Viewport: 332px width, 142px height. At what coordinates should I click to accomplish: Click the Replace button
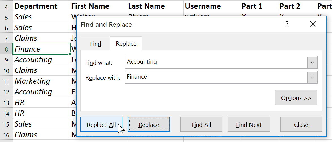click(x=149, y=125)
